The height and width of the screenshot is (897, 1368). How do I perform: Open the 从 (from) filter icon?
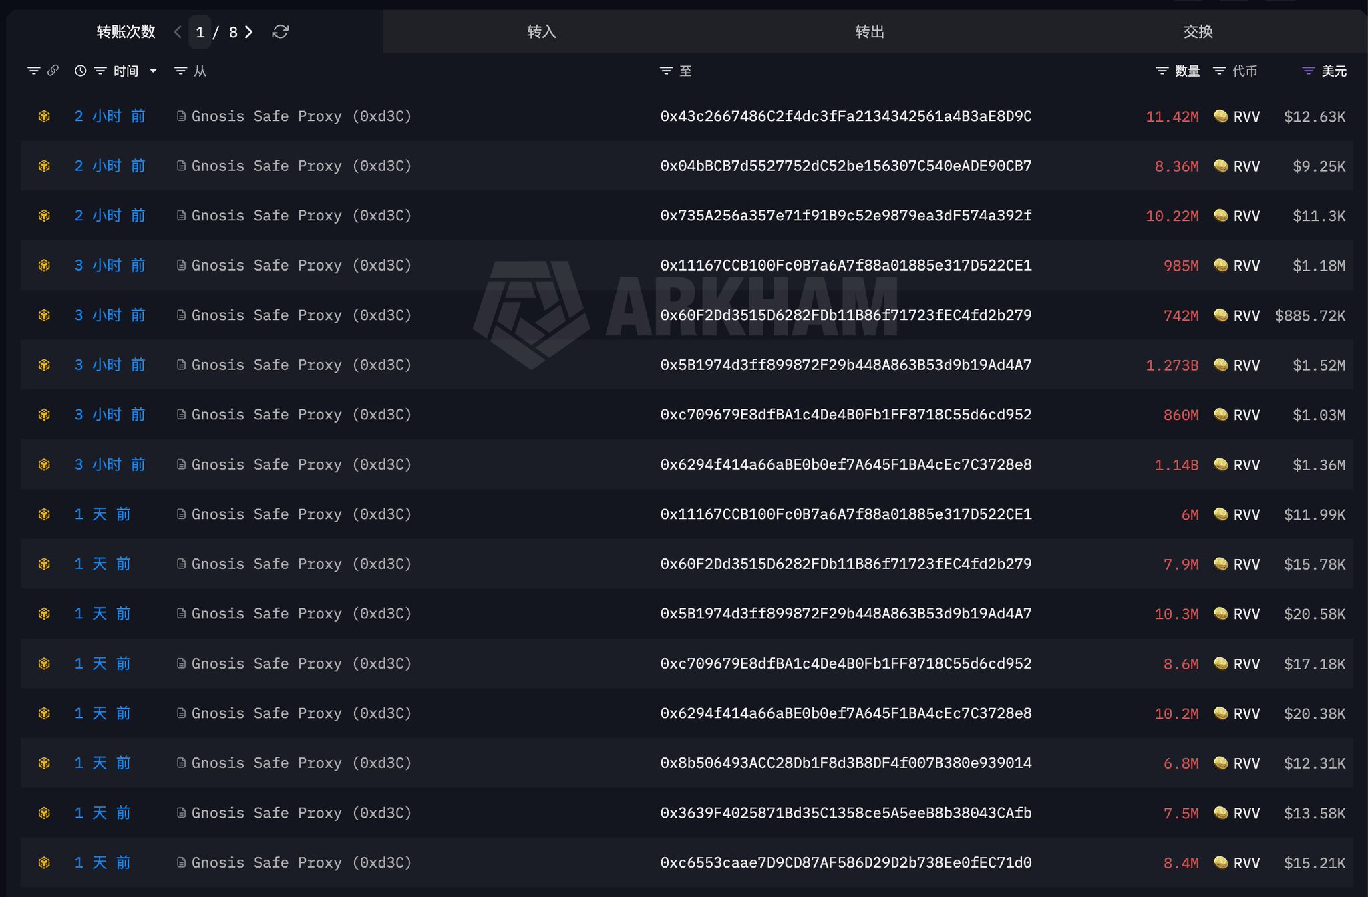point(180,71)
